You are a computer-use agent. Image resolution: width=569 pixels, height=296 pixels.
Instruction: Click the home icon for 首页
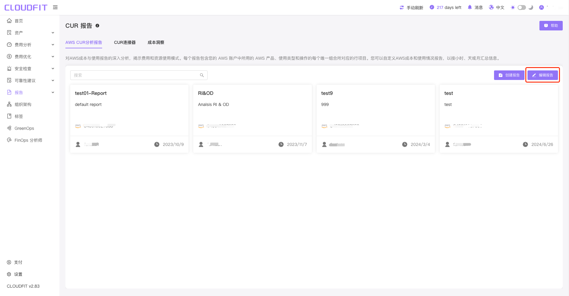pos(9,21)
